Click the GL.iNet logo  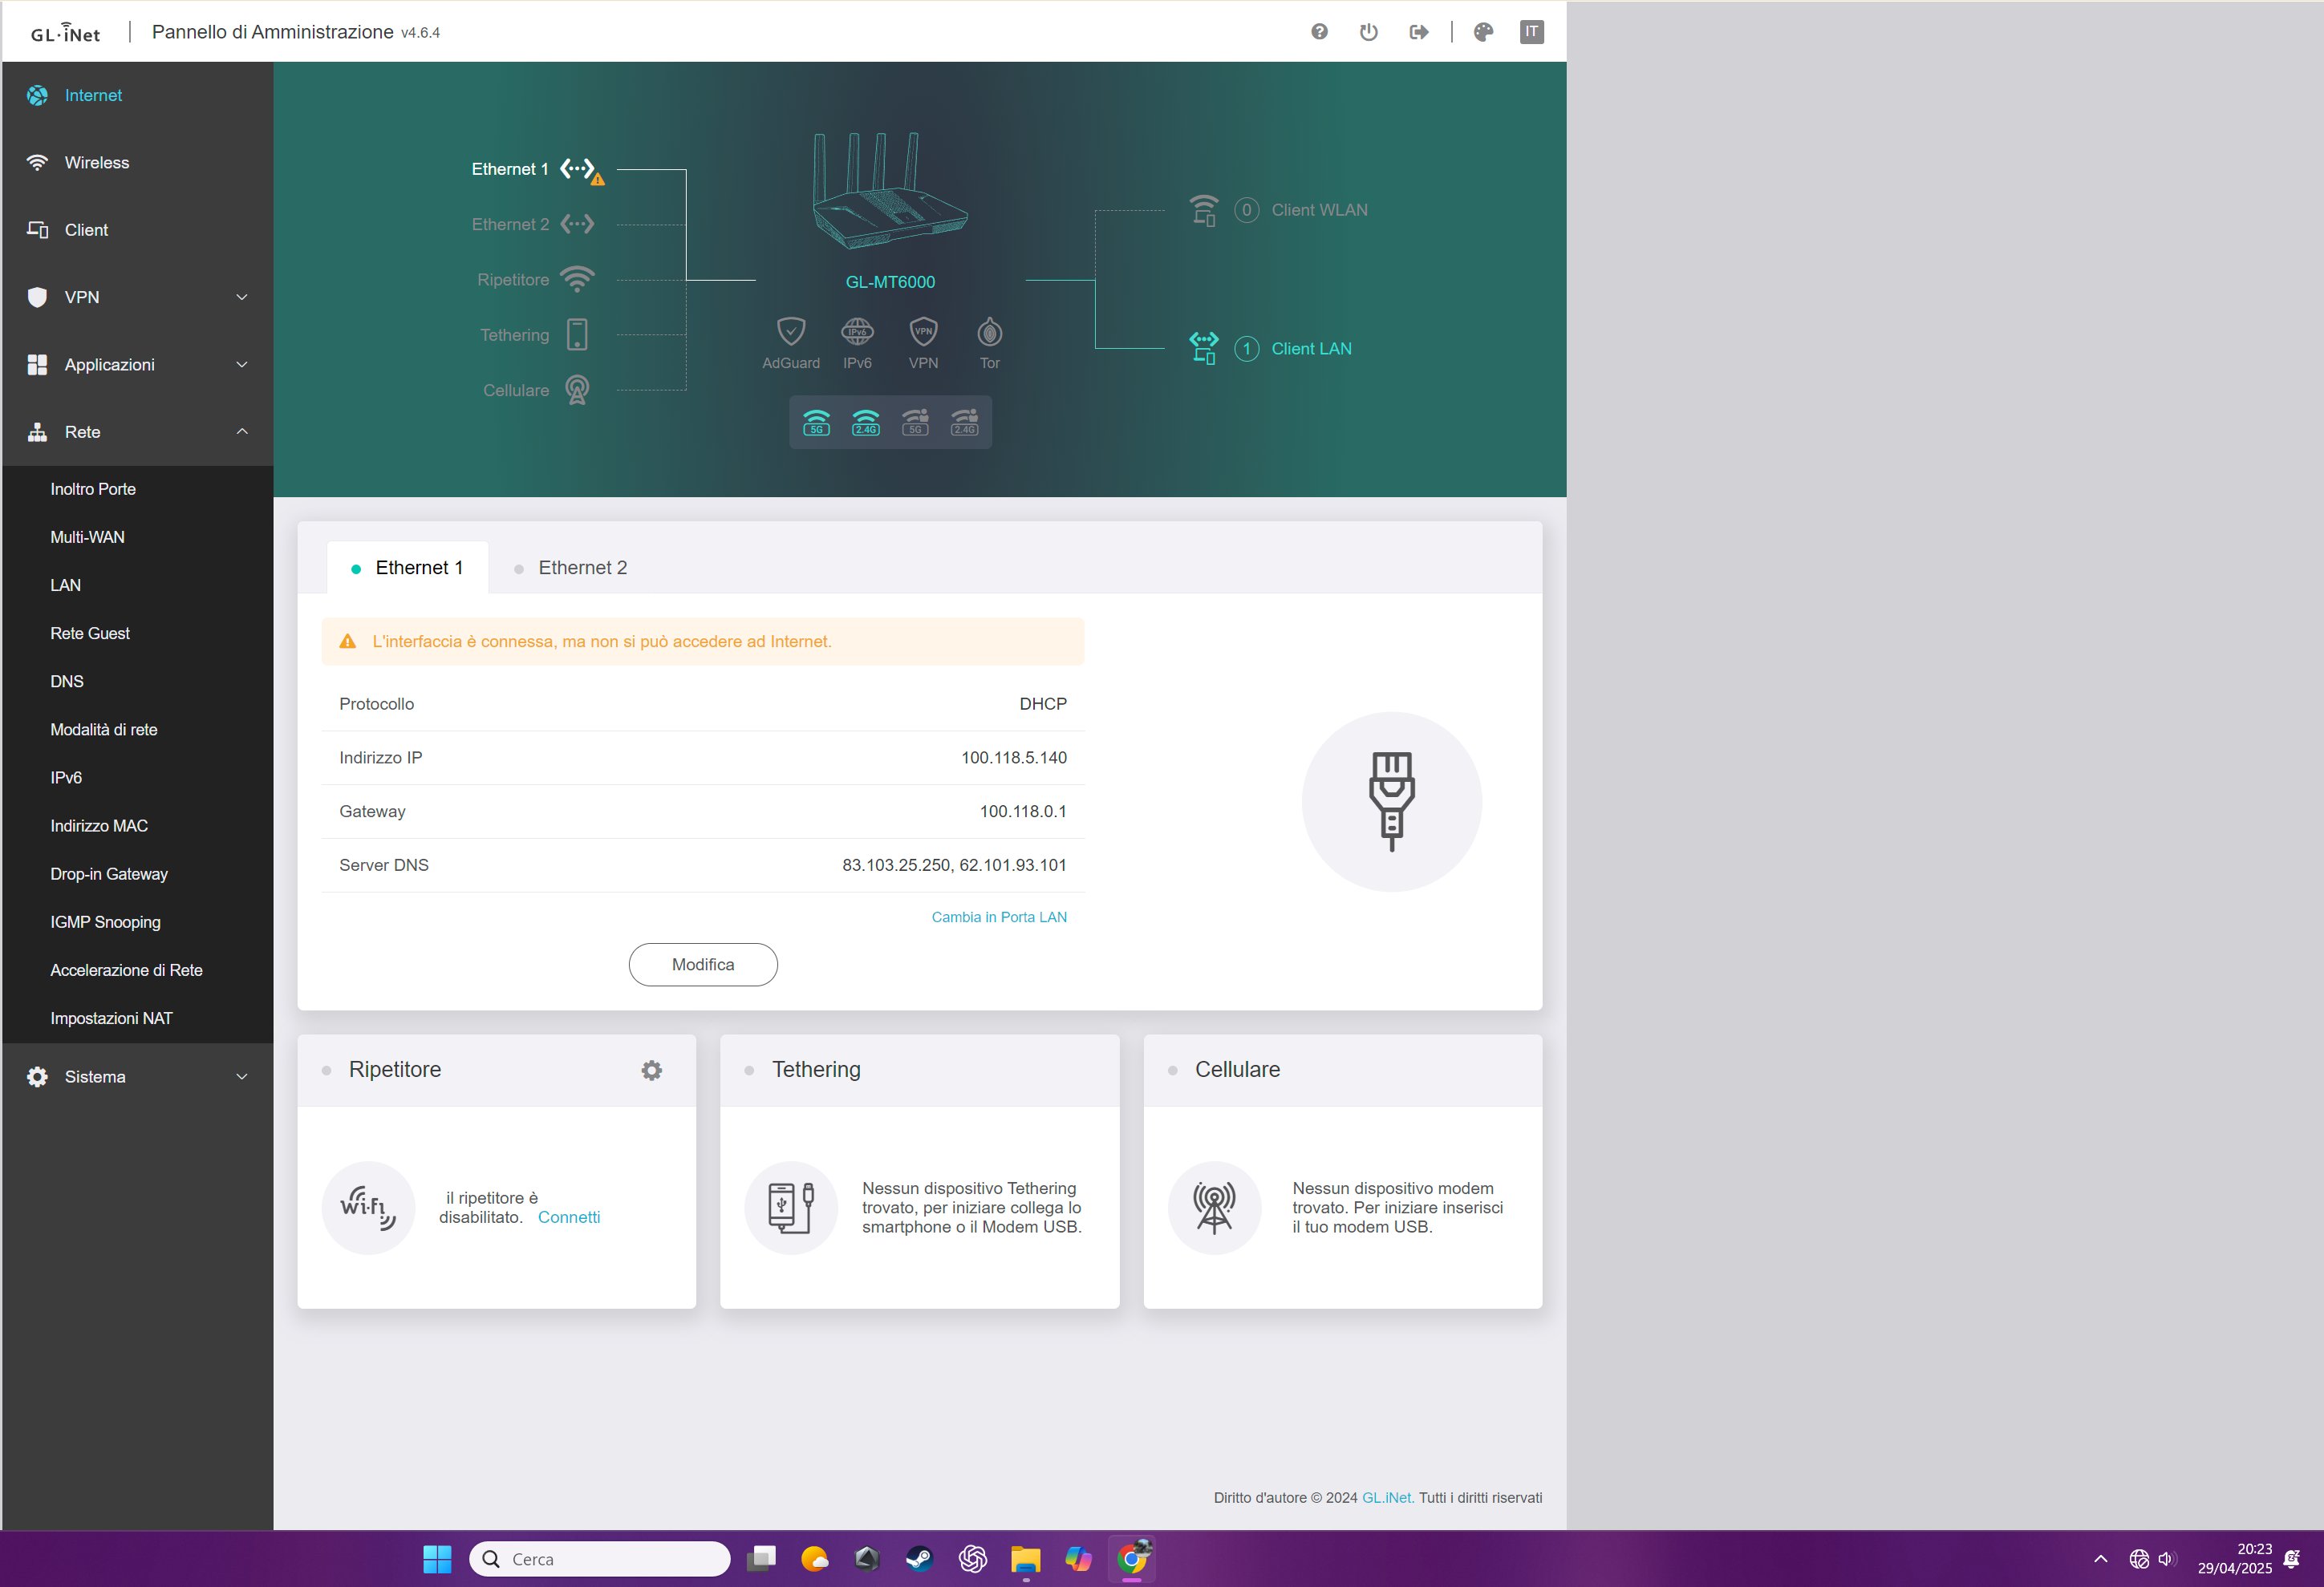pos(65,33)
